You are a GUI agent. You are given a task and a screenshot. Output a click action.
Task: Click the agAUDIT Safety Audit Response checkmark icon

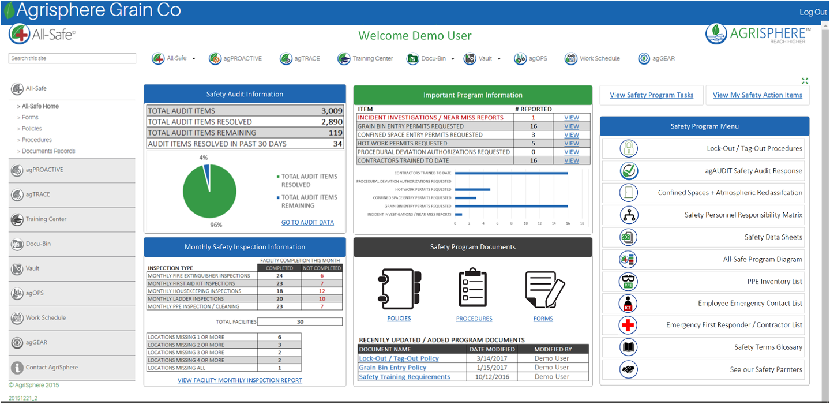click(x=629, y=171)
